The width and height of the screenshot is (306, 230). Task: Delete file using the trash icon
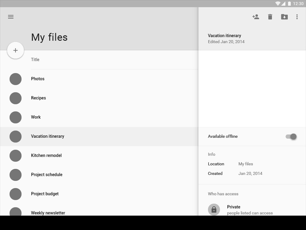(x=270, y=17)
